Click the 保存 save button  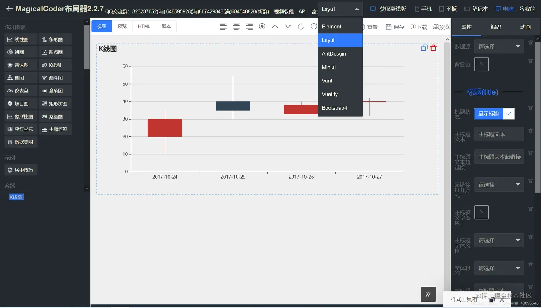pos(395,27)
